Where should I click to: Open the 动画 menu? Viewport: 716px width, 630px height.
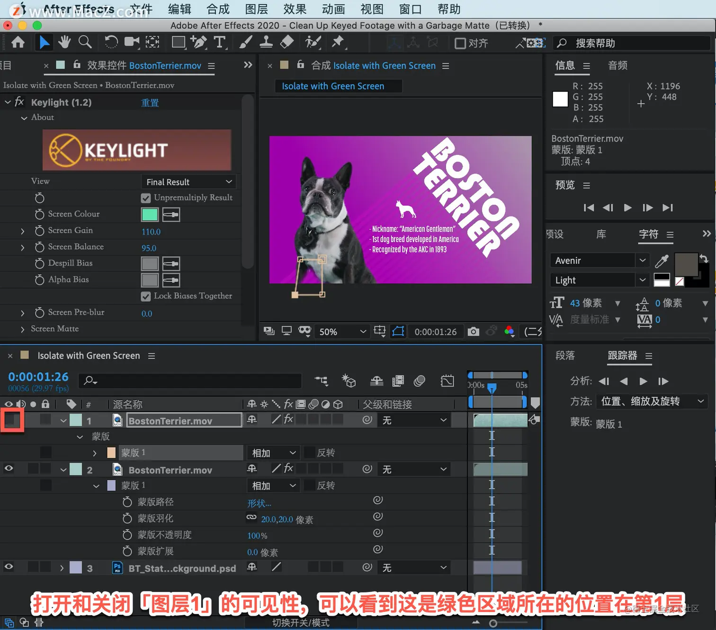(333, 9)
